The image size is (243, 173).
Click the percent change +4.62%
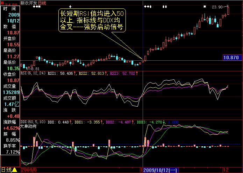pyautogui.click(x=12, y=128)
